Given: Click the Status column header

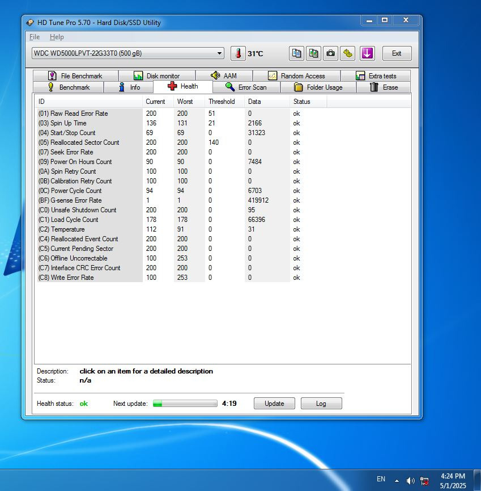Looking at the screenshot, I should pyautogui.click(x=308, y=102).
